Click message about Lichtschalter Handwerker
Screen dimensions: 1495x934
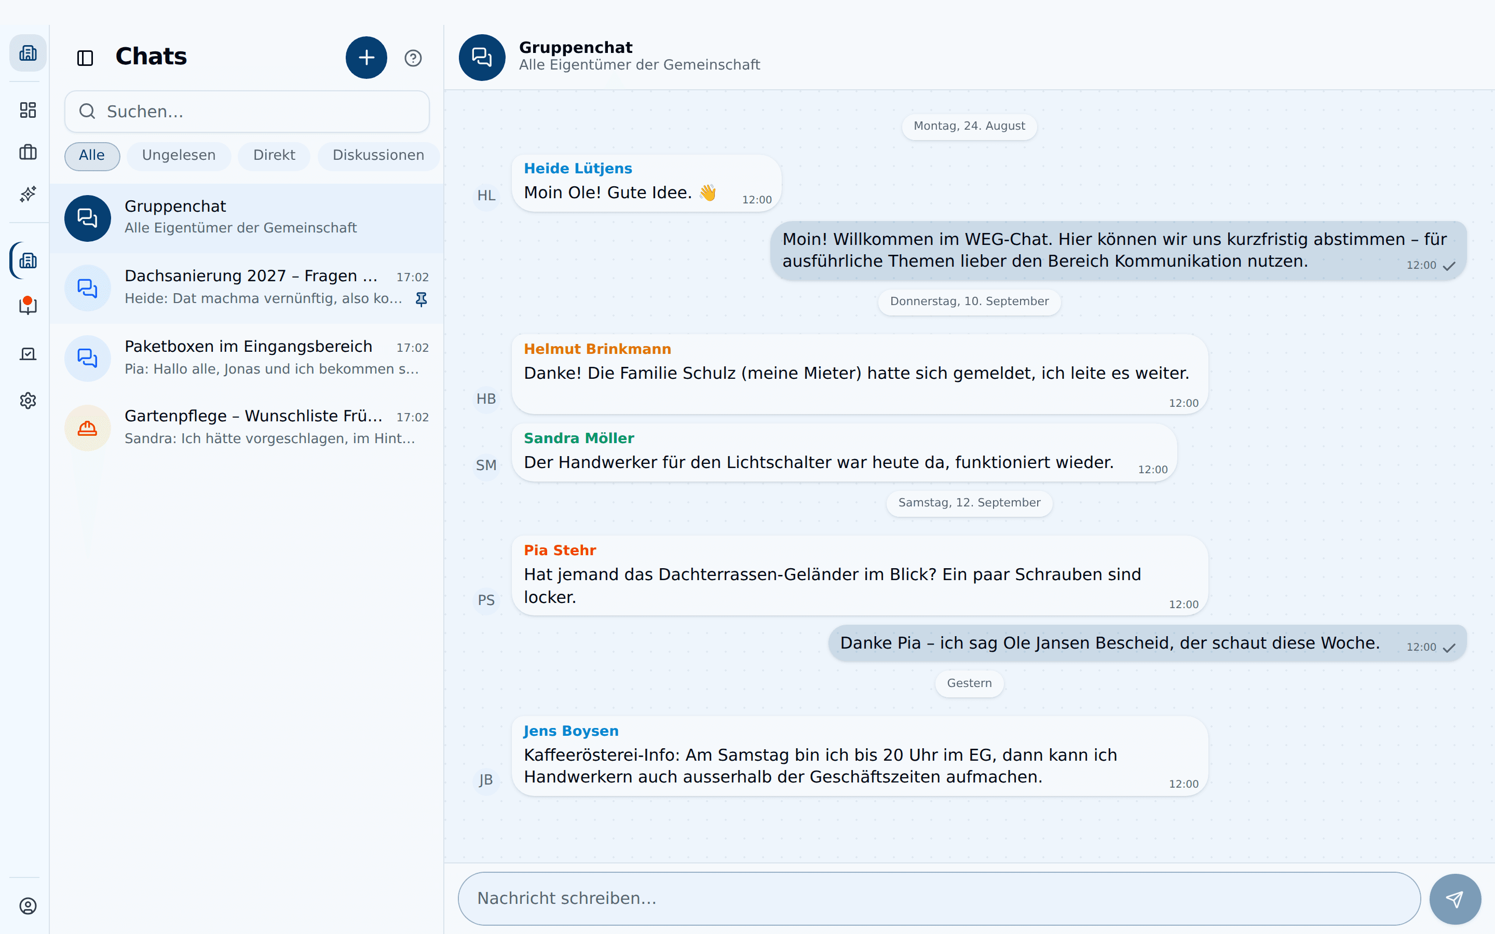[844, 453]
